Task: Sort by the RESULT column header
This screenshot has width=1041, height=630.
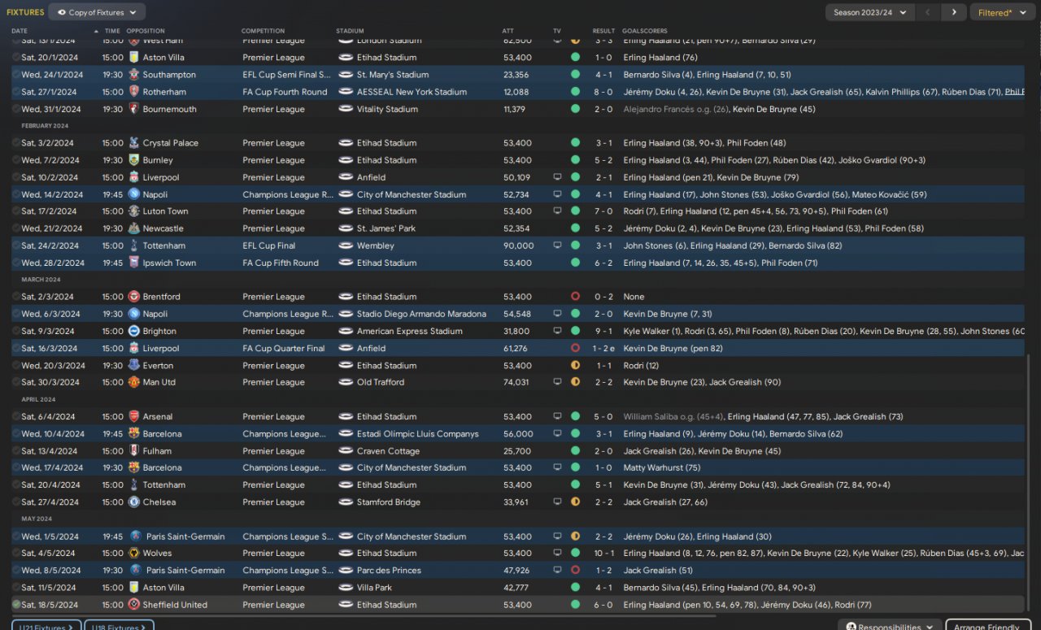Action: [x=603, y=31]
